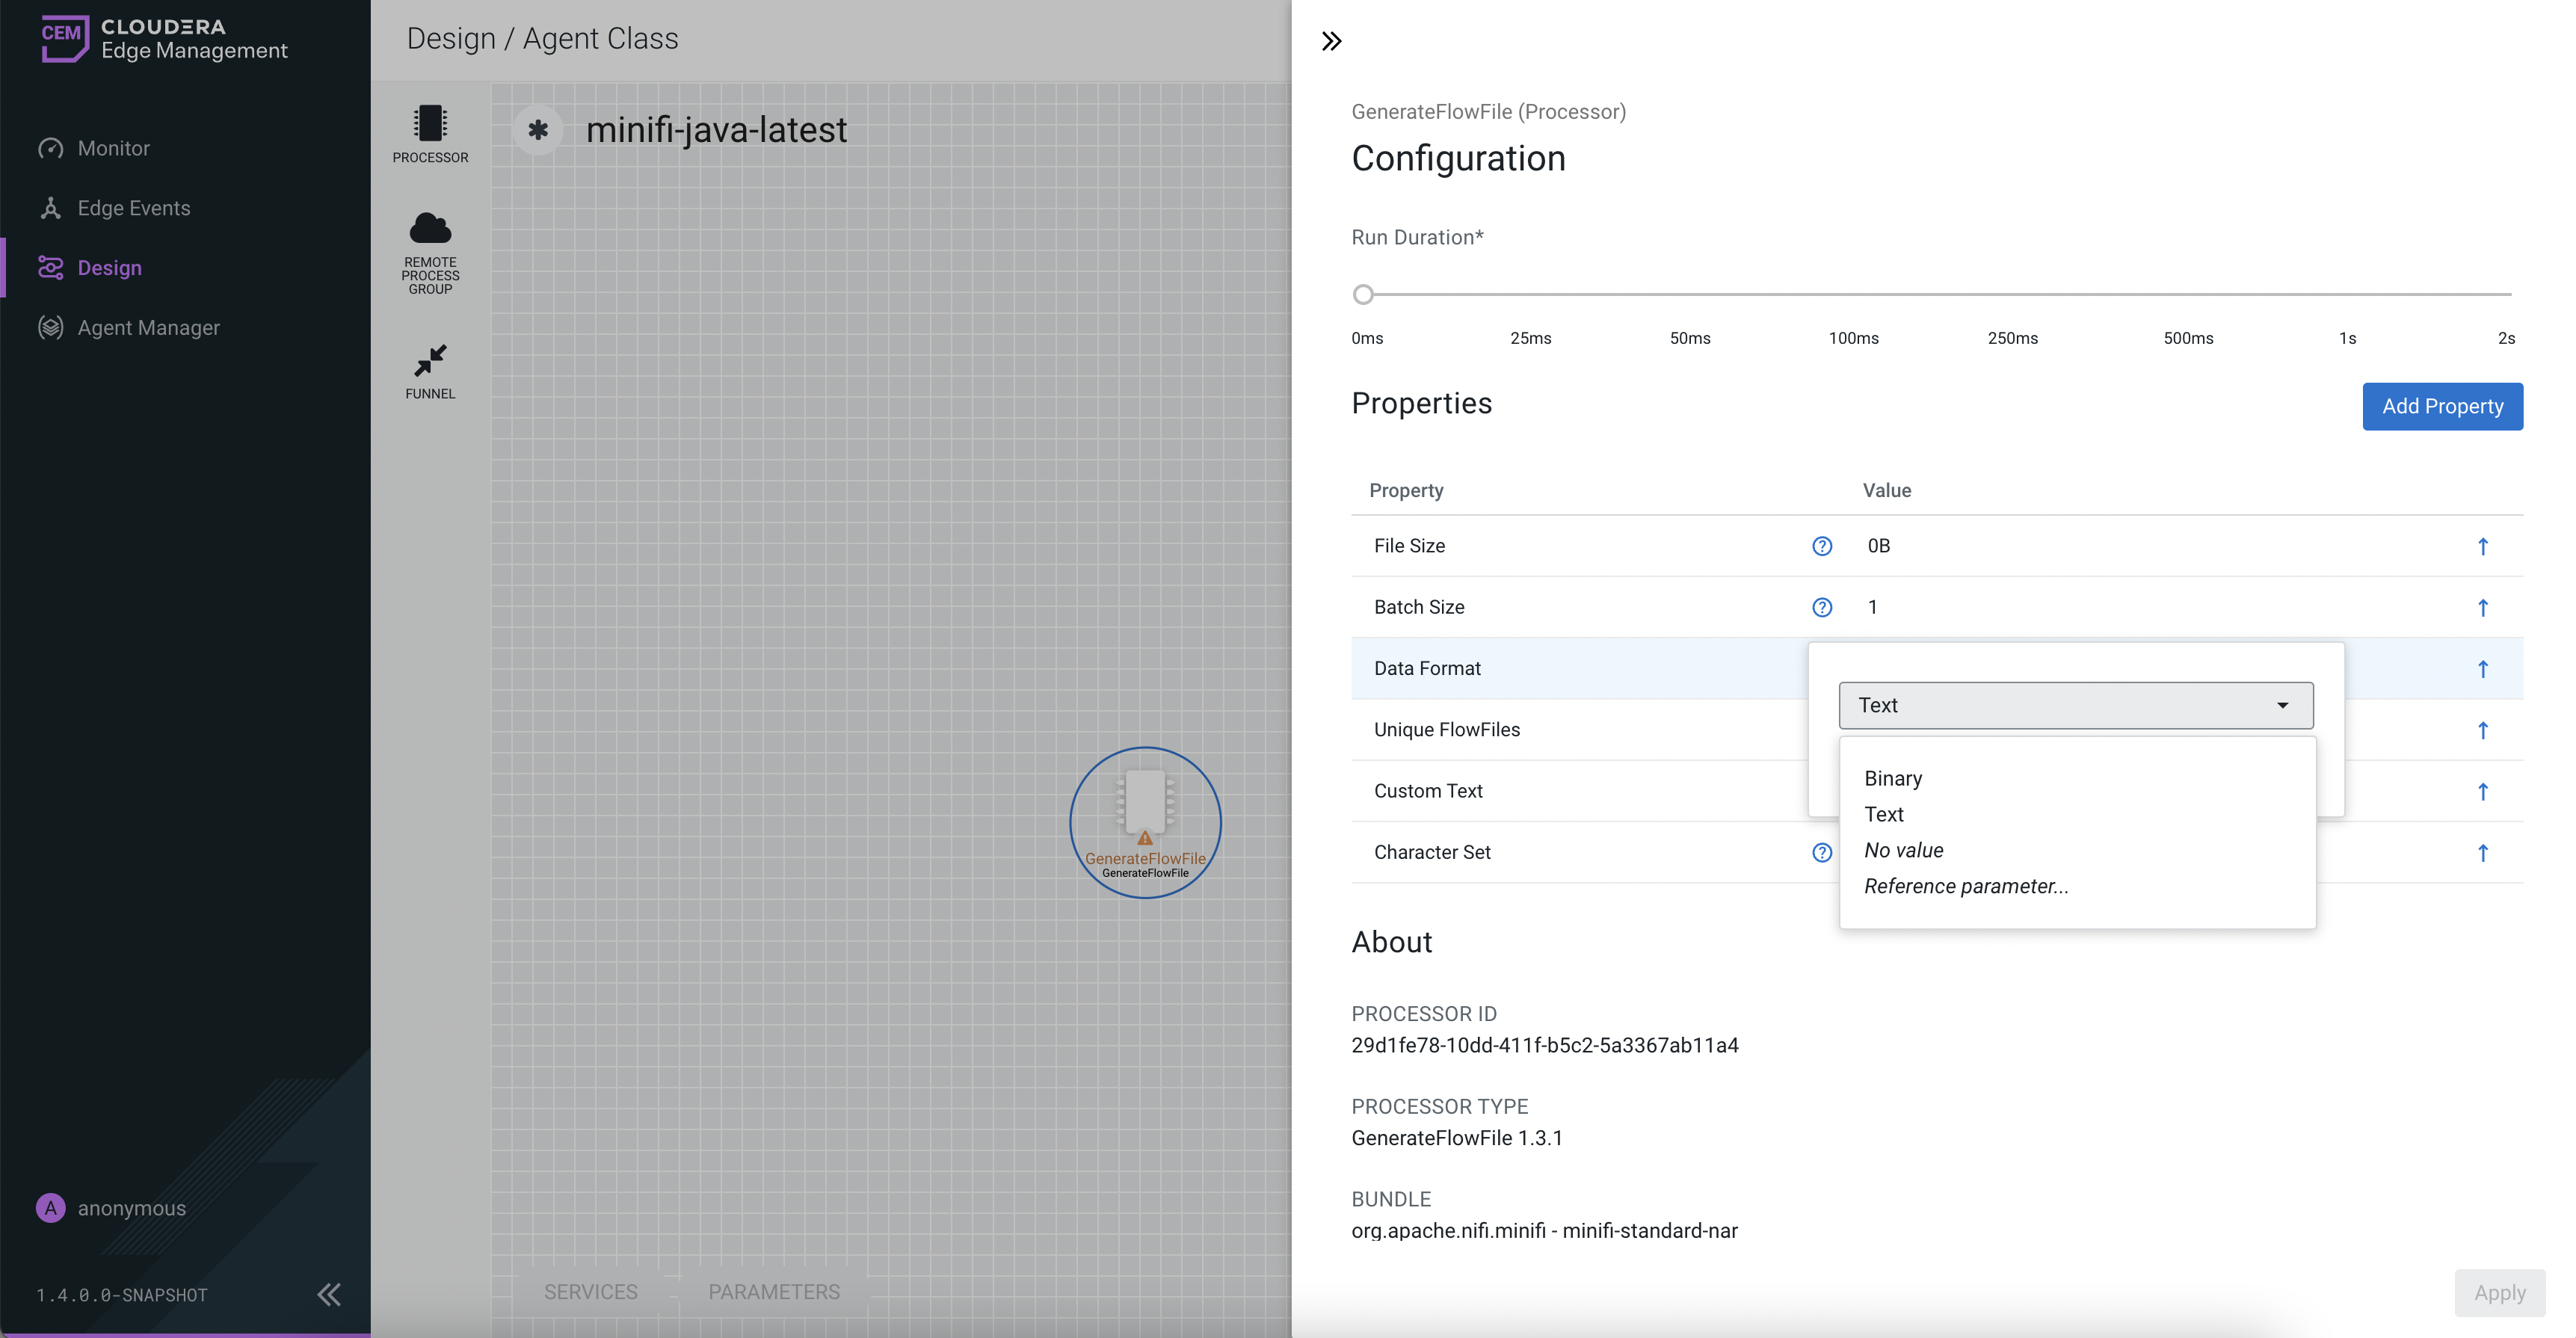2576x1338 pixels.
Task: Open the Data Format Text dropdown
Action: pyautogui.click(x=2075, y=705)
